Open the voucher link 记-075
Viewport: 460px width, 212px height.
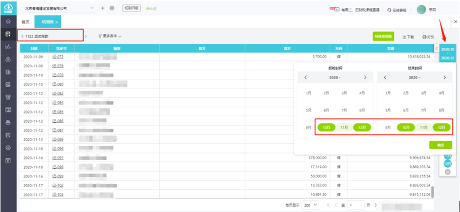click(58, 57)
